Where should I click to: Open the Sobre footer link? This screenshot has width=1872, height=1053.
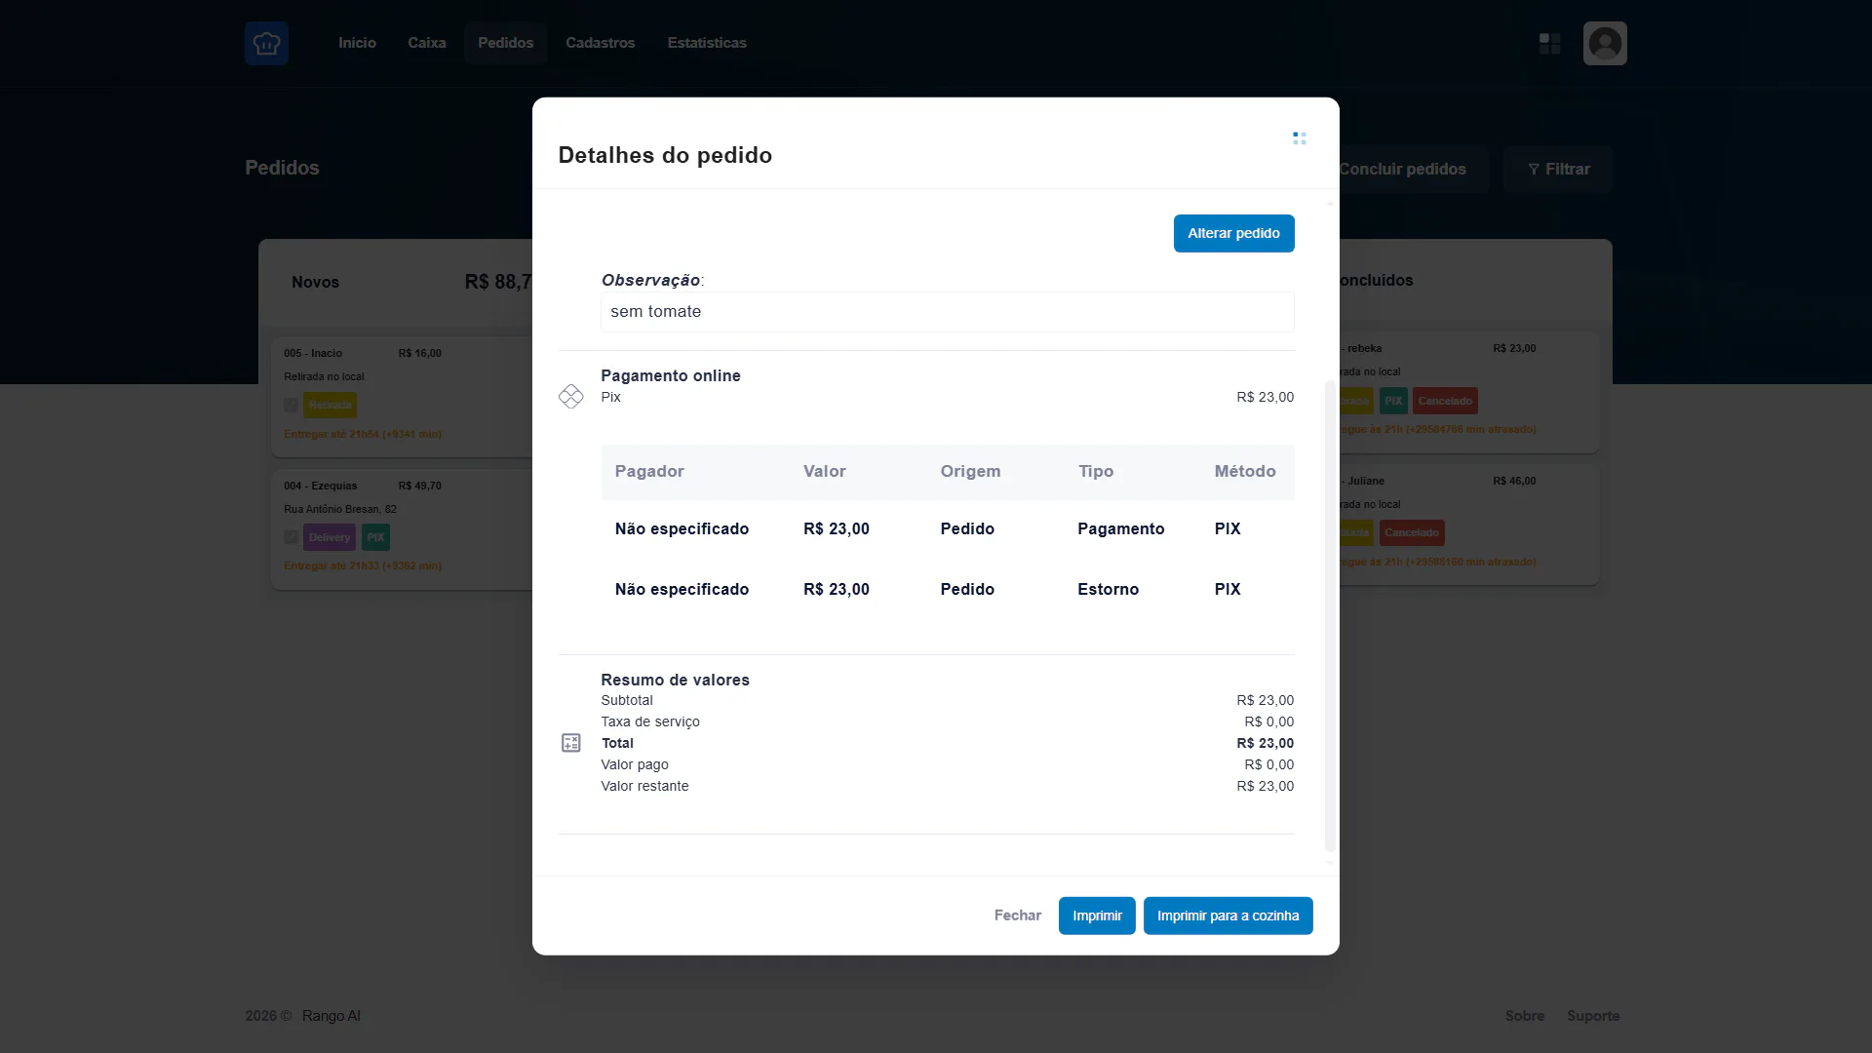[1524, 1016]
